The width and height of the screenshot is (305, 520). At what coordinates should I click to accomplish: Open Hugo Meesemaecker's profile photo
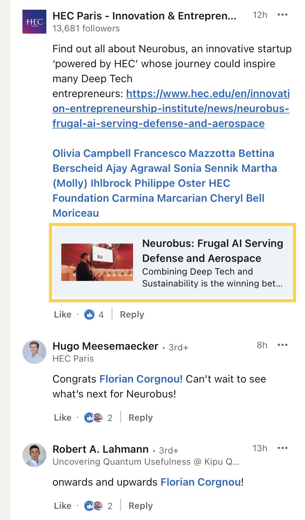pos(34,352)
